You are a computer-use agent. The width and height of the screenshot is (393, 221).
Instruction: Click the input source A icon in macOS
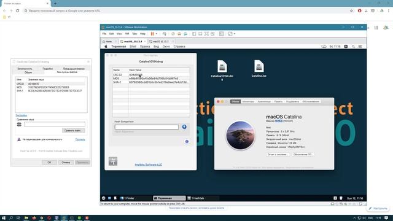tap(346, 47)
